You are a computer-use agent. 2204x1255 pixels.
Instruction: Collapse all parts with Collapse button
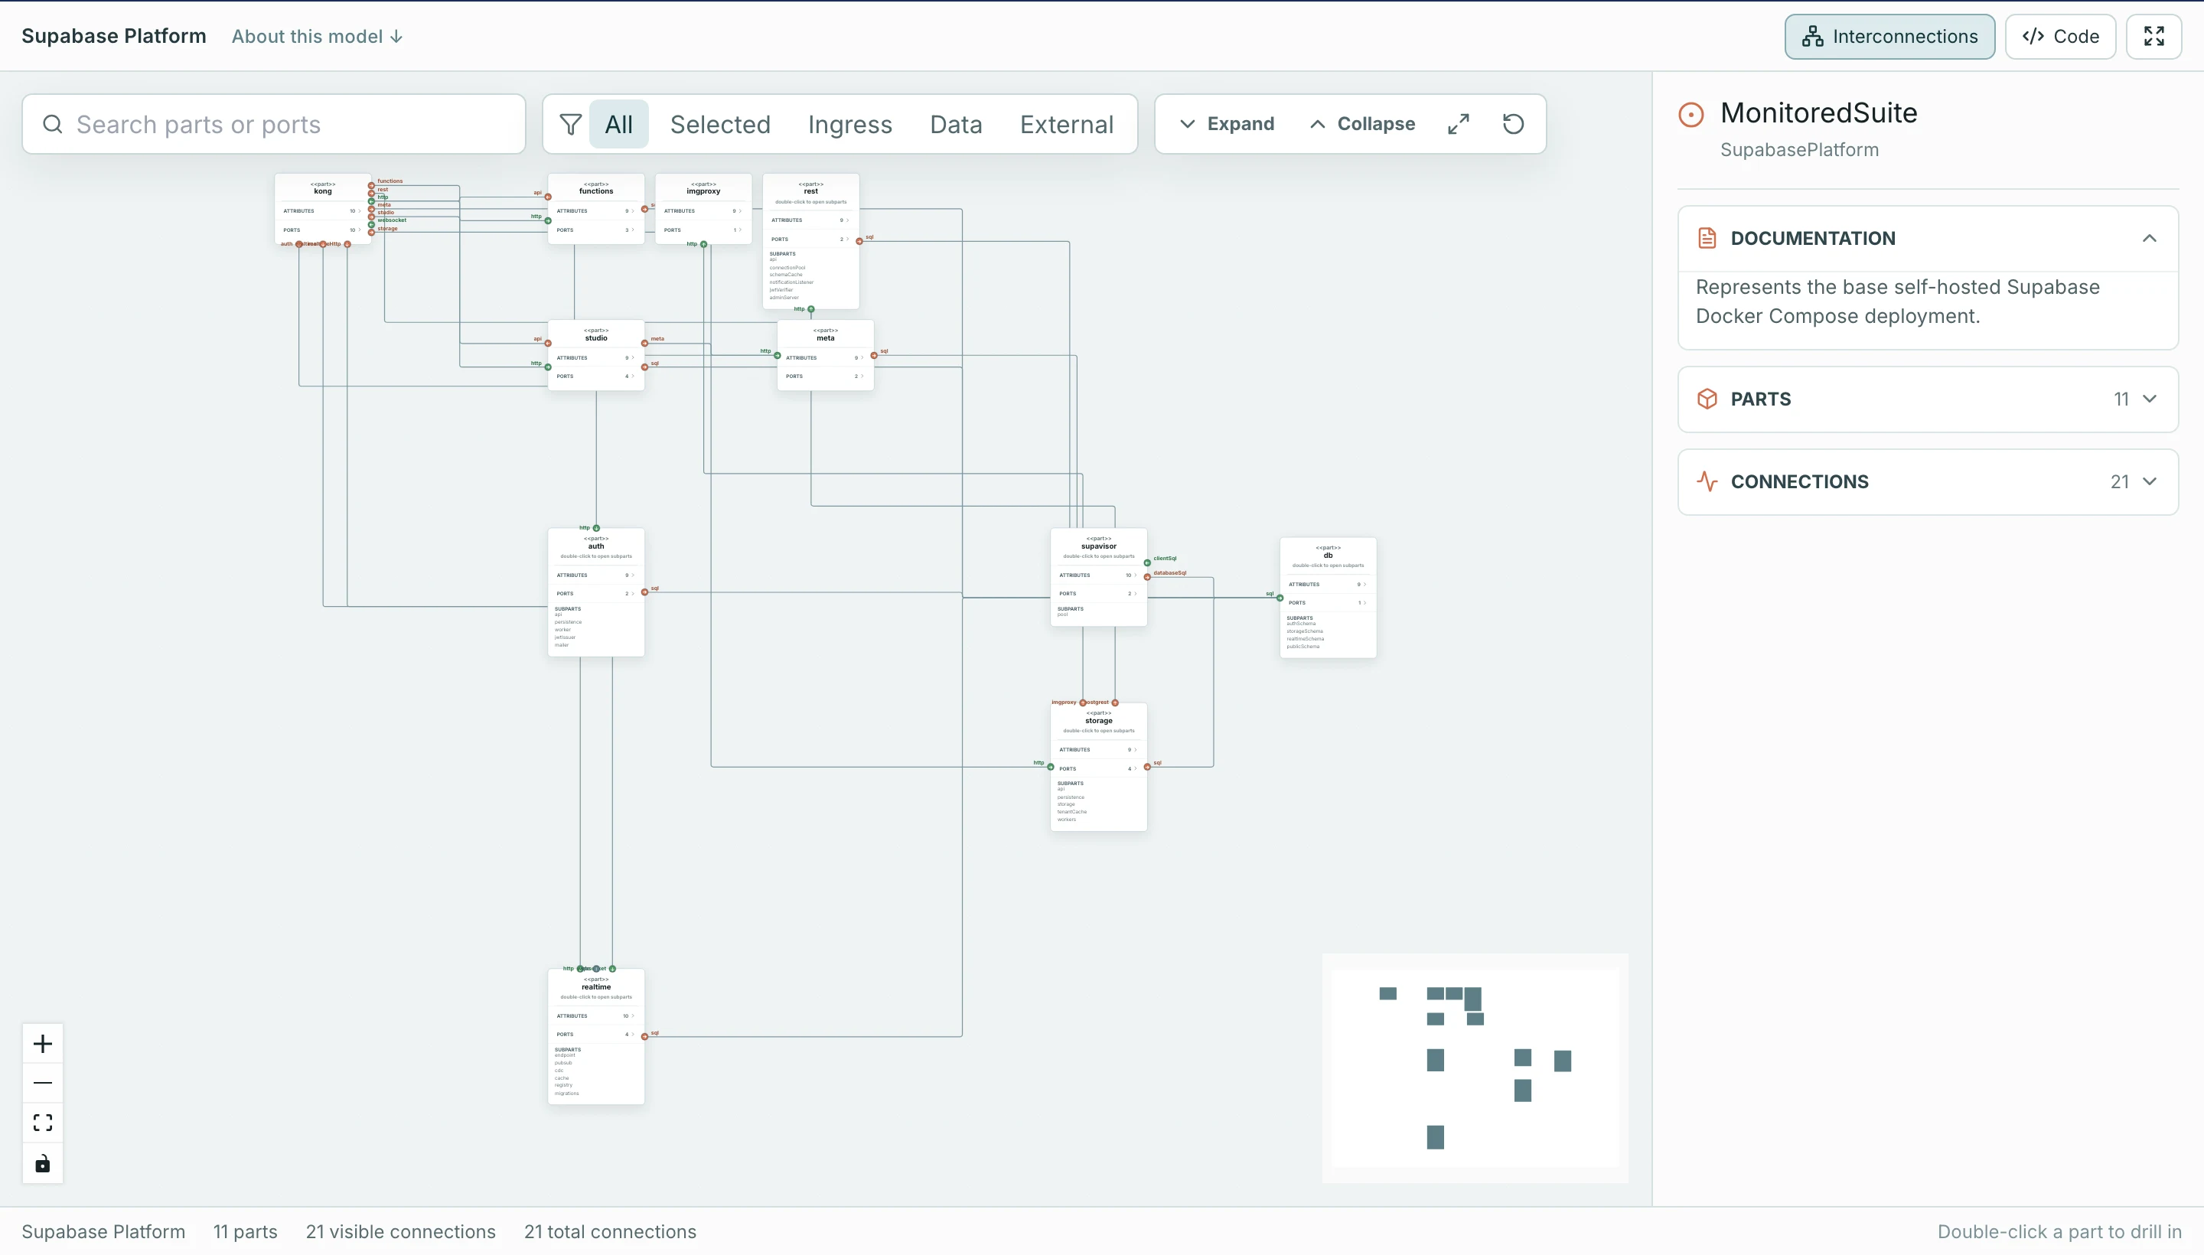click(1362, 124)
